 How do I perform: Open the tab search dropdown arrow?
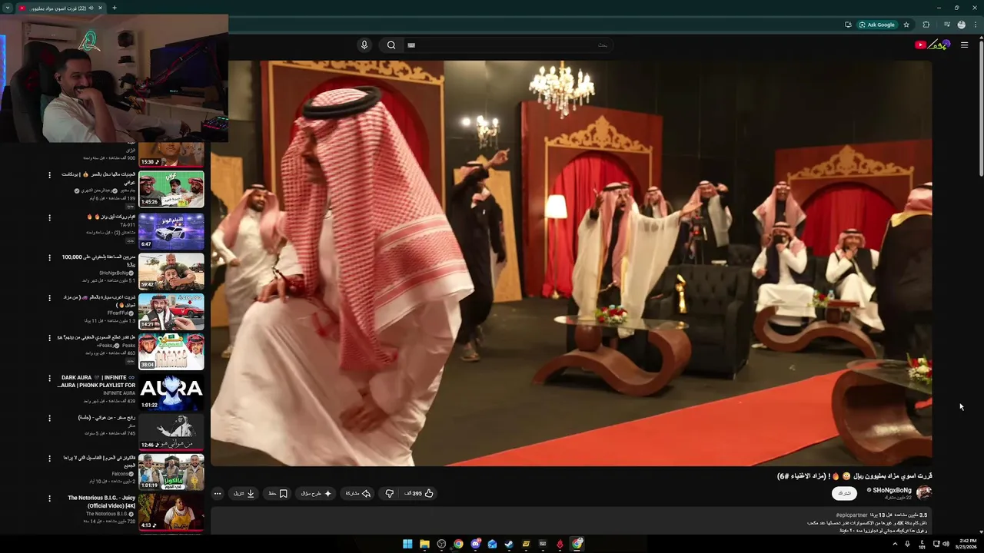click(7, 8)
